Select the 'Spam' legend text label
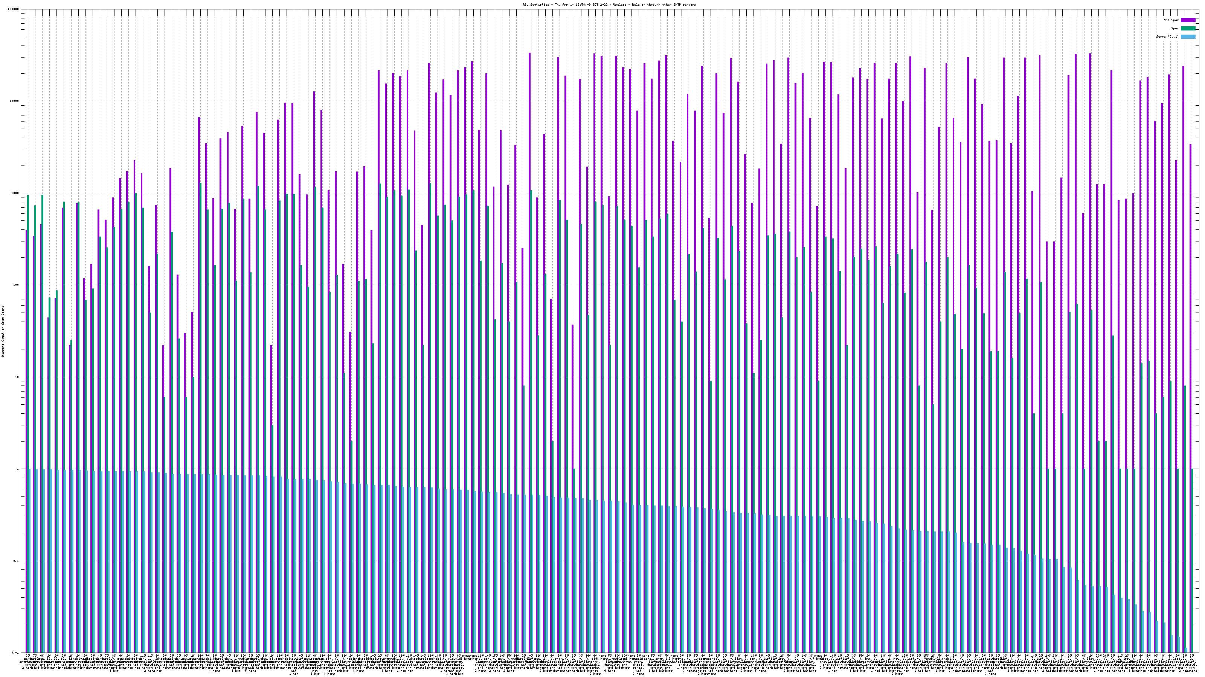Screen dimensions: 1205x677 (1174, 29)
